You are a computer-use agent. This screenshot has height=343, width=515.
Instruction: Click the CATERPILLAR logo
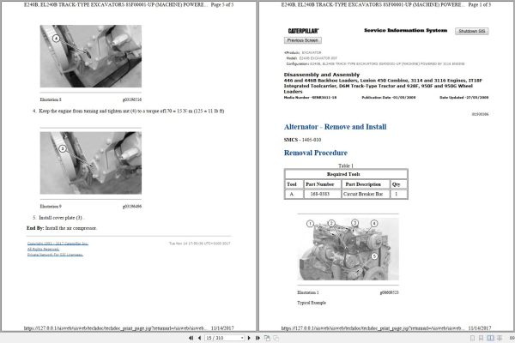click(x=303, y=31)
